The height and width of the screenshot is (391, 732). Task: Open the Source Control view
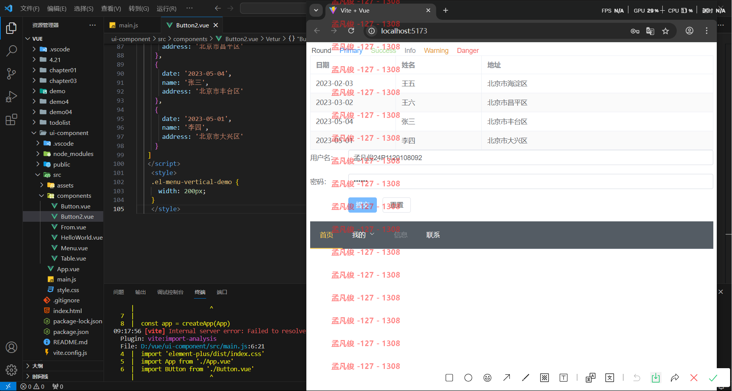(x=11, y=74)
